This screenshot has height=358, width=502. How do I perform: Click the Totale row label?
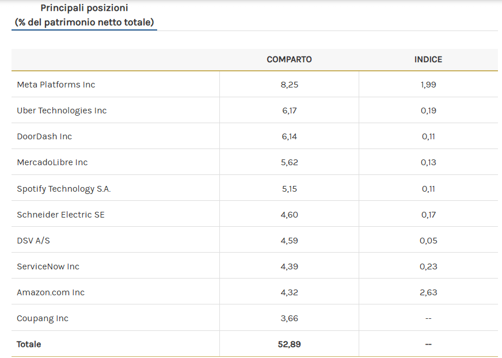(x=29, y=344)
